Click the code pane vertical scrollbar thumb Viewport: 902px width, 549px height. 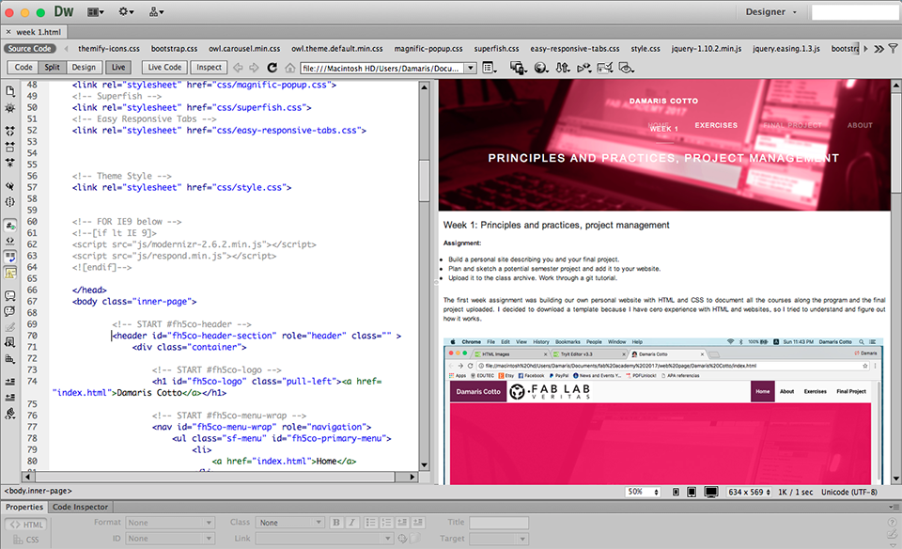[x=424, y=181]
